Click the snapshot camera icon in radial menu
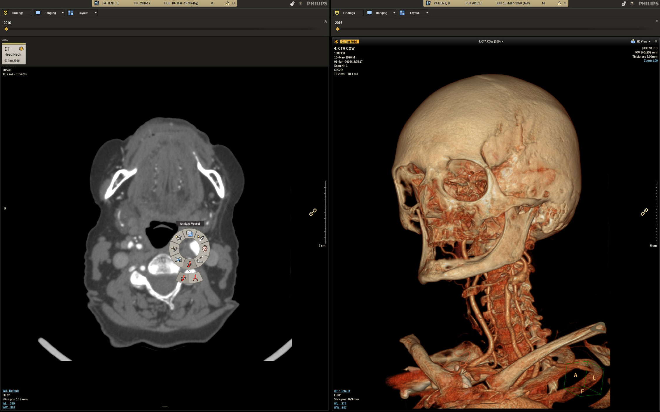 click(178, 259)
